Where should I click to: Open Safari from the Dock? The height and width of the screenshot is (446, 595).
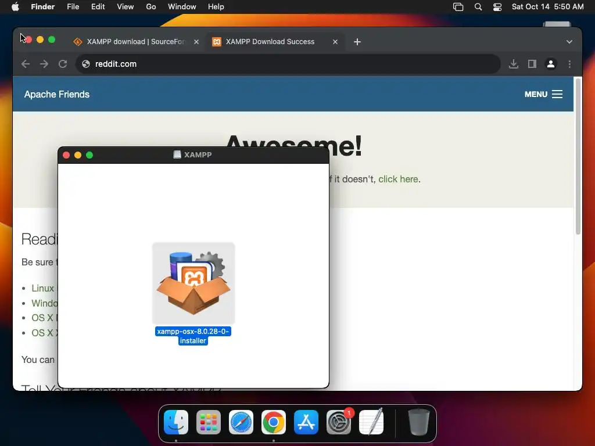(241, 422)
